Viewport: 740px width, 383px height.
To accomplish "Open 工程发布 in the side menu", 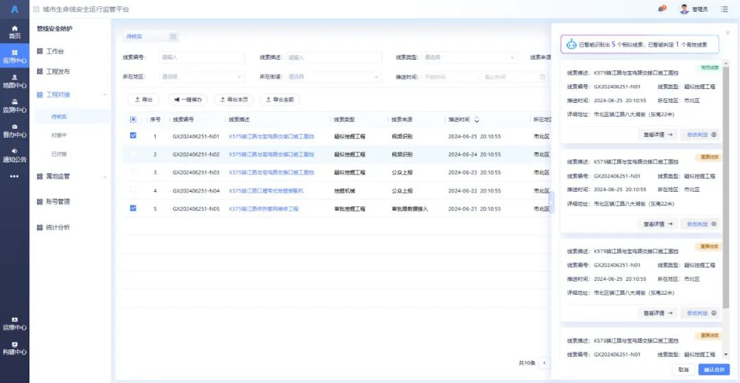I will [x=58, y=71].
